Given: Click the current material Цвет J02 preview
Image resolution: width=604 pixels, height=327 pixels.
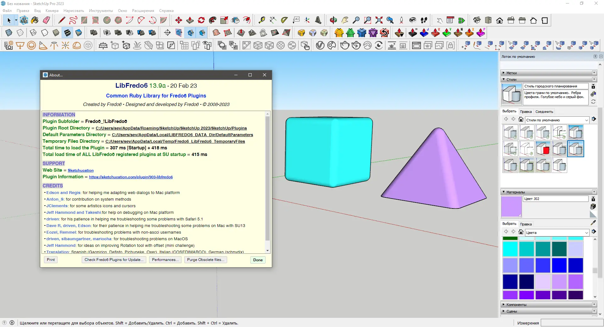Looking at the screenshot, I should [512, 207].
